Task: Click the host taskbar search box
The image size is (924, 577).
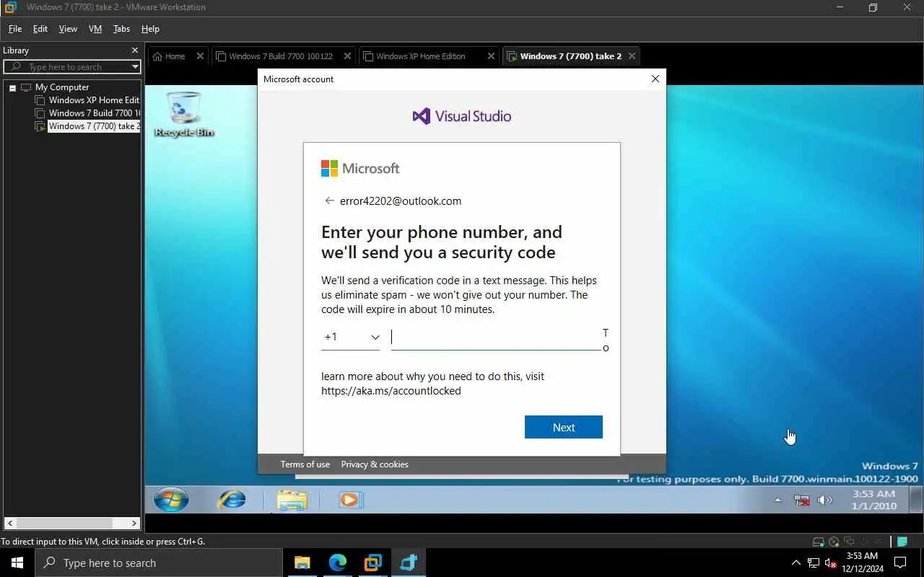Action: pyautogui.click(x=159, y=563)
